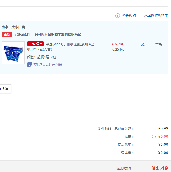The width and height of the screenshot is (171, 172).
Task: Click the 京东超市 red tag
Action: [x=35, y=44]
